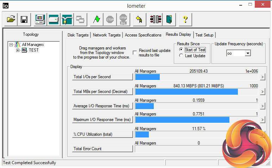This screenshot has width=272, height=168.
Task: Open arrow for Maximum I/O Response Time bar
Action: click(x=262, y=120)
